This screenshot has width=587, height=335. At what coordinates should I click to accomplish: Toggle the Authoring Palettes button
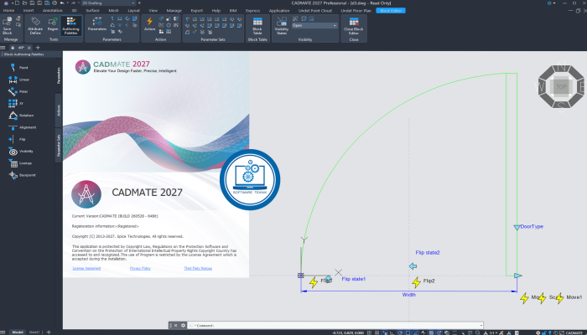point(70,26)
